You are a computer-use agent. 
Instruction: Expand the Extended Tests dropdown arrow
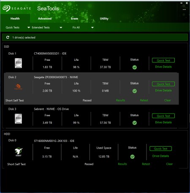click(61, 27)
